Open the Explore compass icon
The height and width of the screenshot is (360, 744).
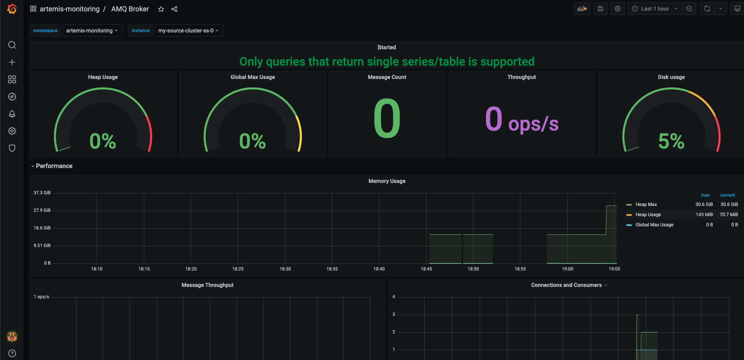12,97
